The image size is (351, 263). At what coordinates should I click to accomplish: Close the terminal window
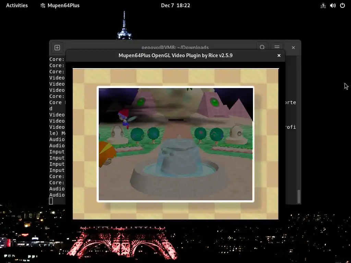293,47
